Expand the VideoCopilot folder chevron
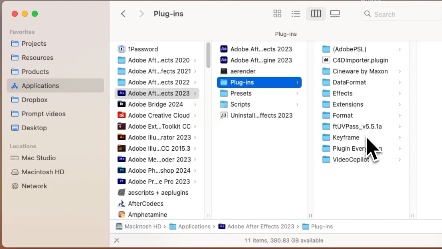 tap(399, 159)
